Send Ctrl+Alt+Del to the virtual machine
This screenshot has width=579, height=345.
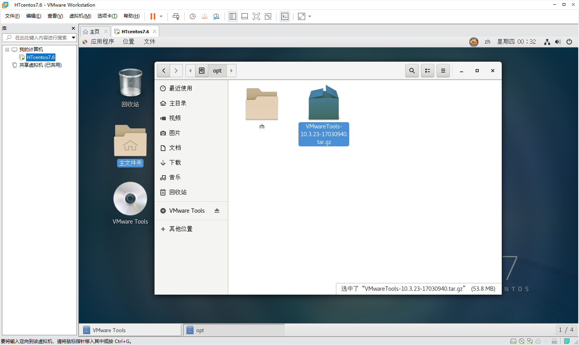[176, 16]
